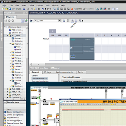Toggle the project tree view mode icon

tap(23, 21)
